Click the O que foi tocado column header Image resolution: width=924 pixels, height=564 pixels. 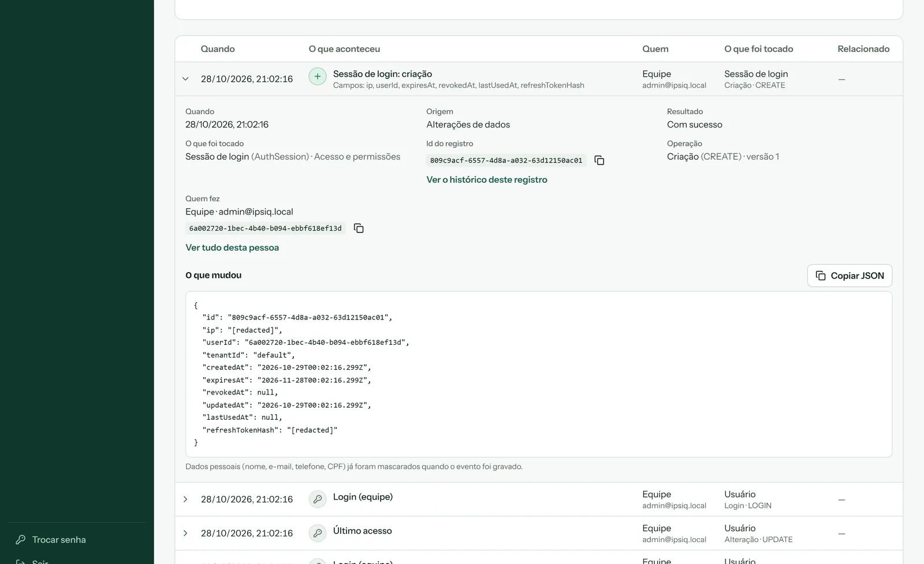tap(759, 49)
